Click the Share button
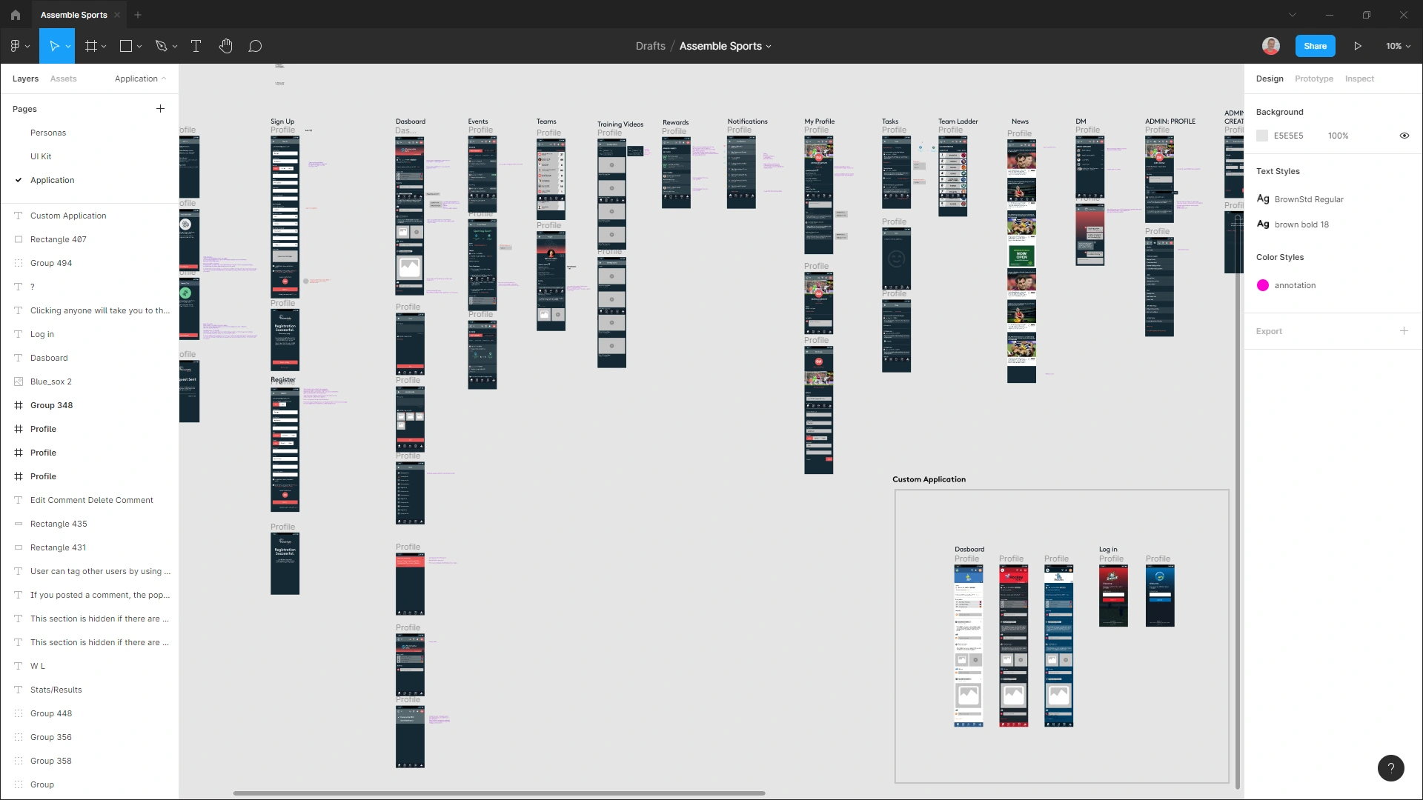Screen dimensions: 1423x800 point(1315,46)
